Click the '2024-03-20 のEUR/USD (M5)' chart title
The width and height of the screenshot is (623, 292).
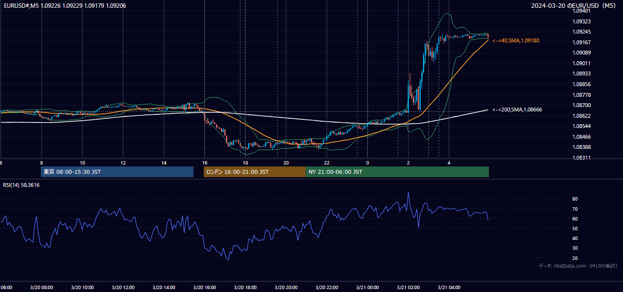coord(574,6)
